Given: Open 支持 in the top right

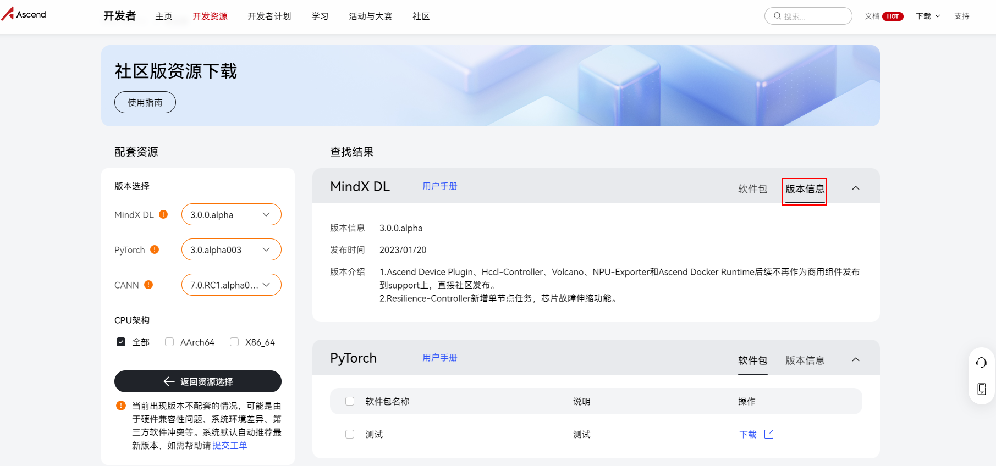Looking at the screenshot, I should point(962,16).
